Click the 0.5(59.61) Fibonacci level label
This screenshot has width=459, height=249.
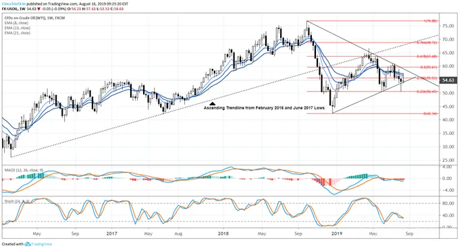[x=428, y=67]
